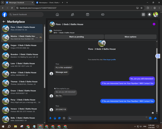Click the Flora chat header title
162x129 pixels.
tap(69, 25)
